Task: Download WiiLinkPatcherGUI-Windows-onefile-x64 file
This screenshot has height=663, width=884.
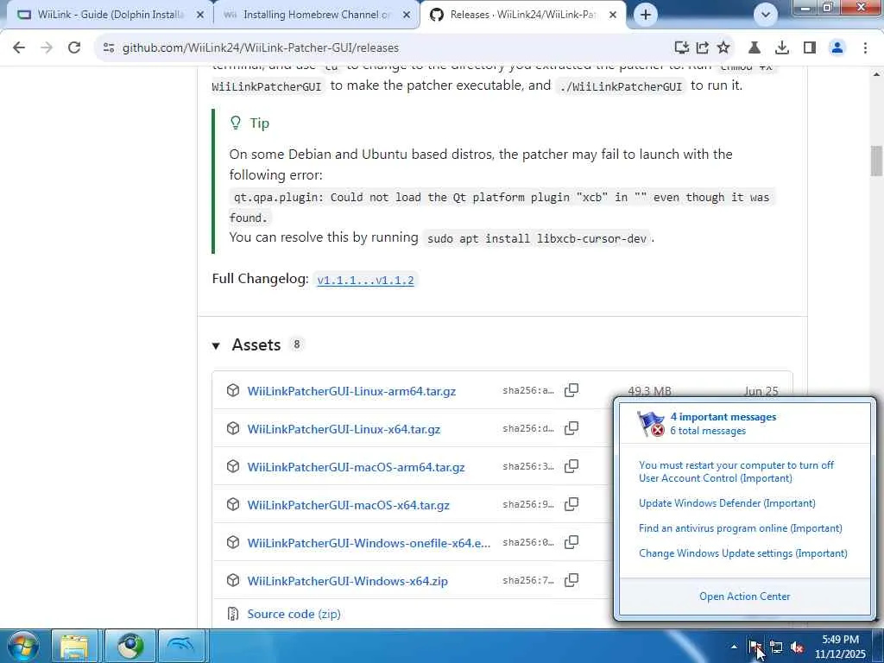Action: point(369,543)
